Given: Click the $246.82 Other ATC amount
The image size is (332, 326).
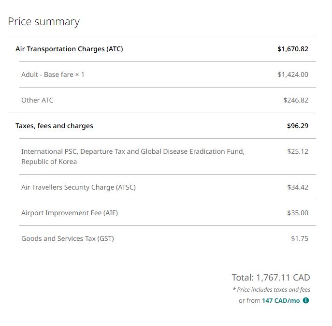Looking at the screenshot, I should click(x=295, y=100).
